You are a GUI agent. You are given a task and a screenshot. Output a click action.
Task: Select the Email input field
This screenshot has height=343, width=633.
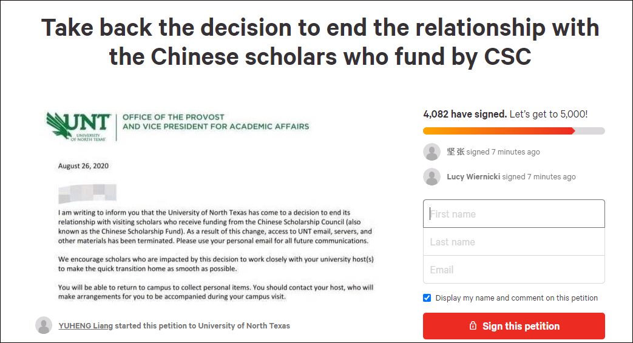tap(513, 270)
